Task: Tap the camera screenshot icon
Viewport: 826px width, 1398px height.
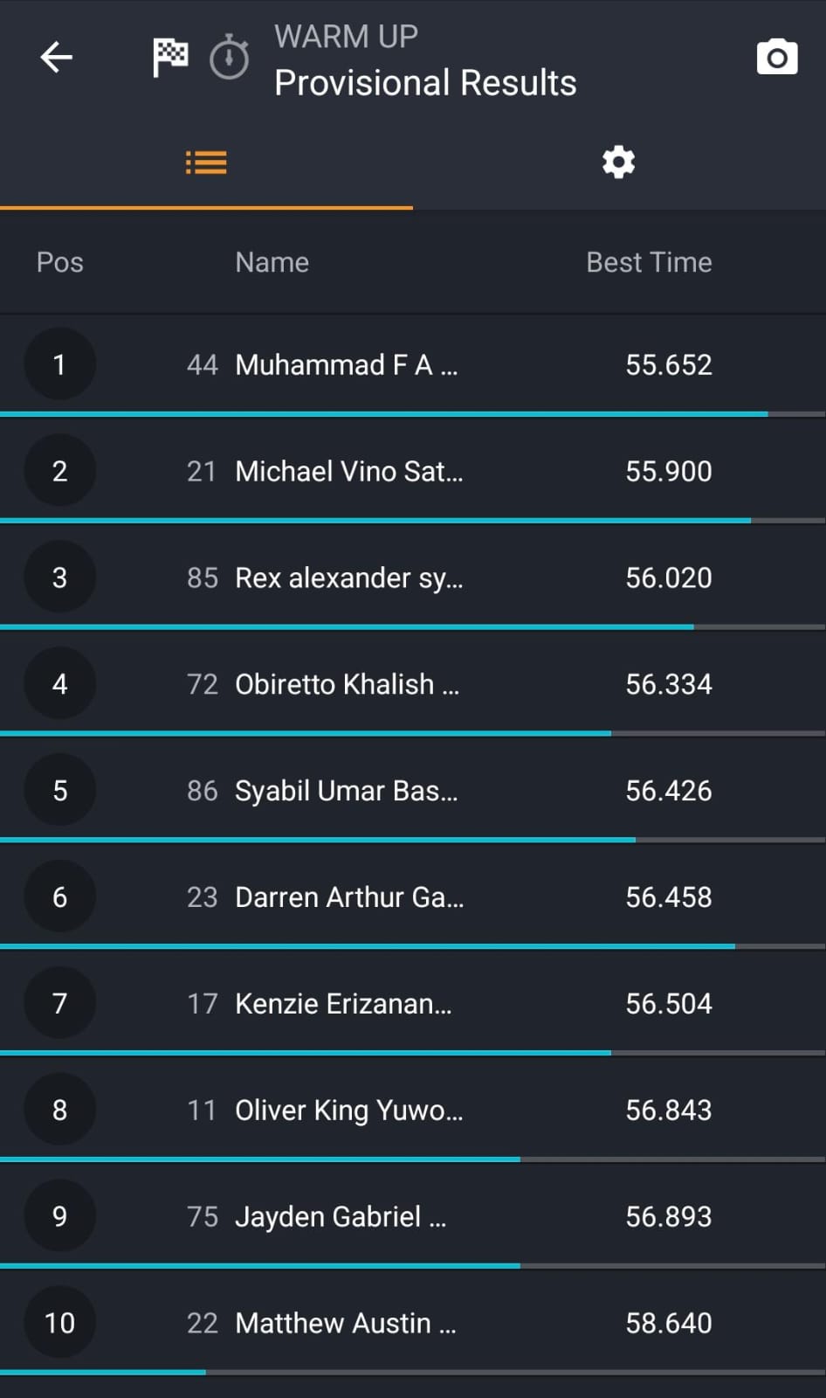Action: point(776,58)
